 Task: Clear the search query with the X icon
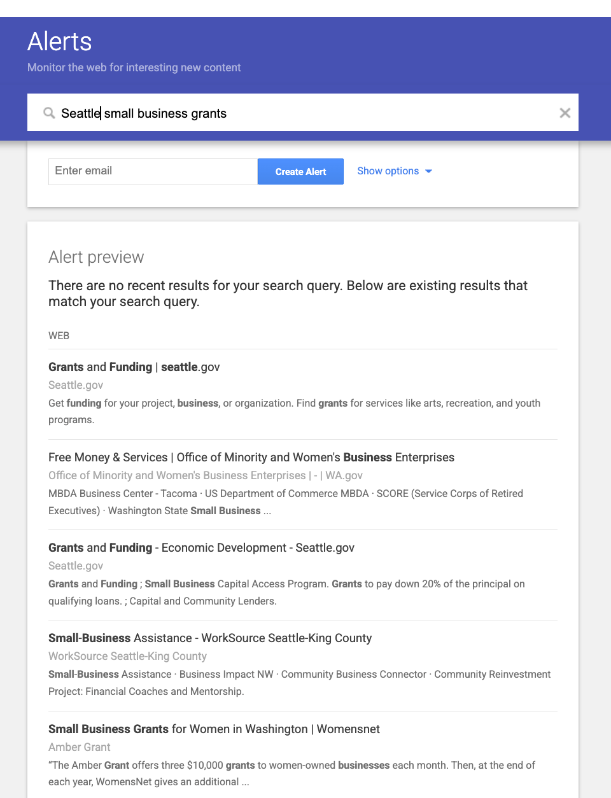pos(565,113)
